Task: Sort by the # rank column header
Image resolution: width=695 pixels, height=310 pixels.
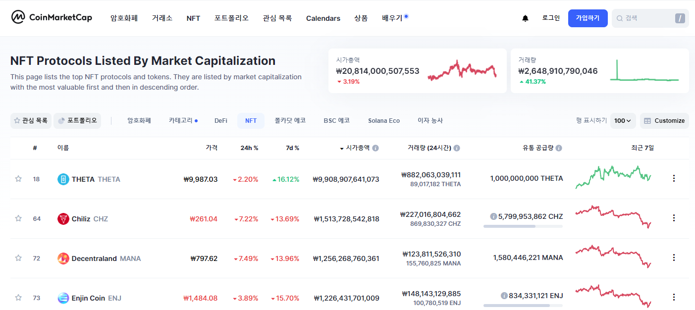Action: pos(35,148)
